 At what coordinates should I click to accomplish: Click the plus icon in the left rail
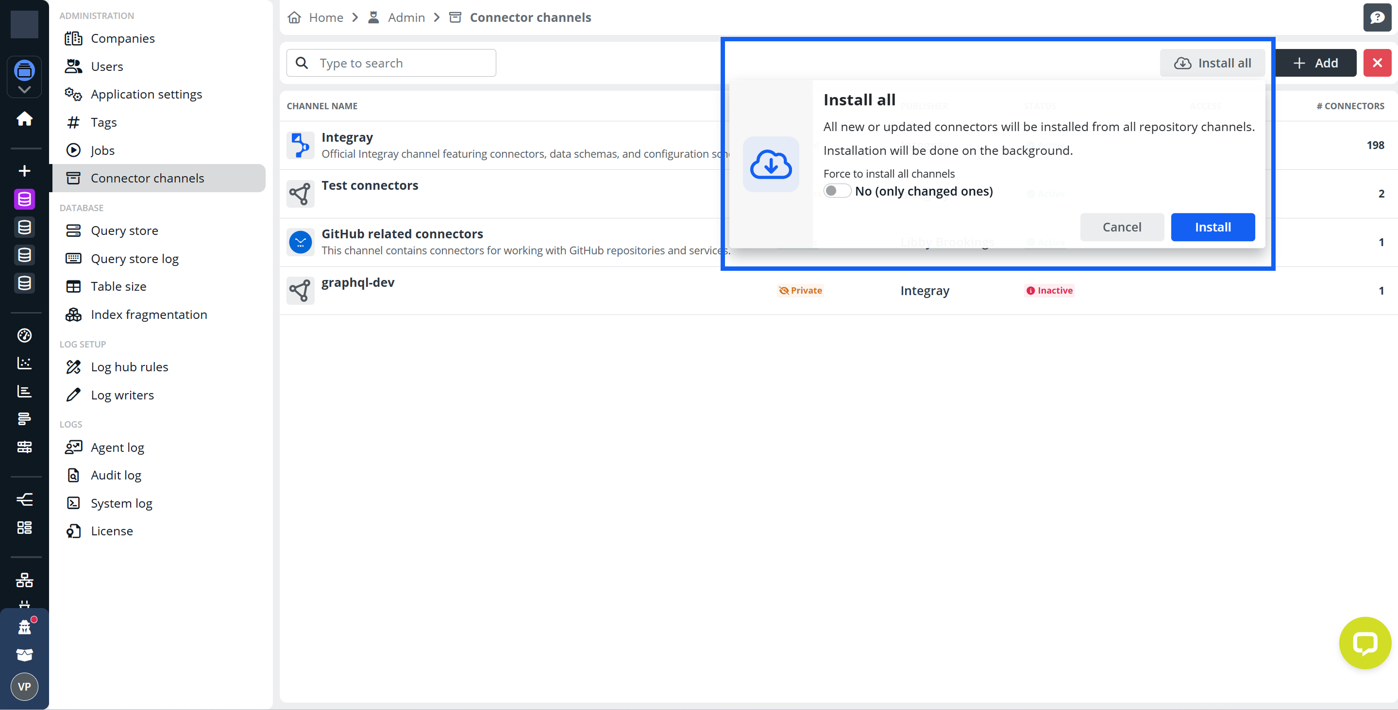[24, 170]
